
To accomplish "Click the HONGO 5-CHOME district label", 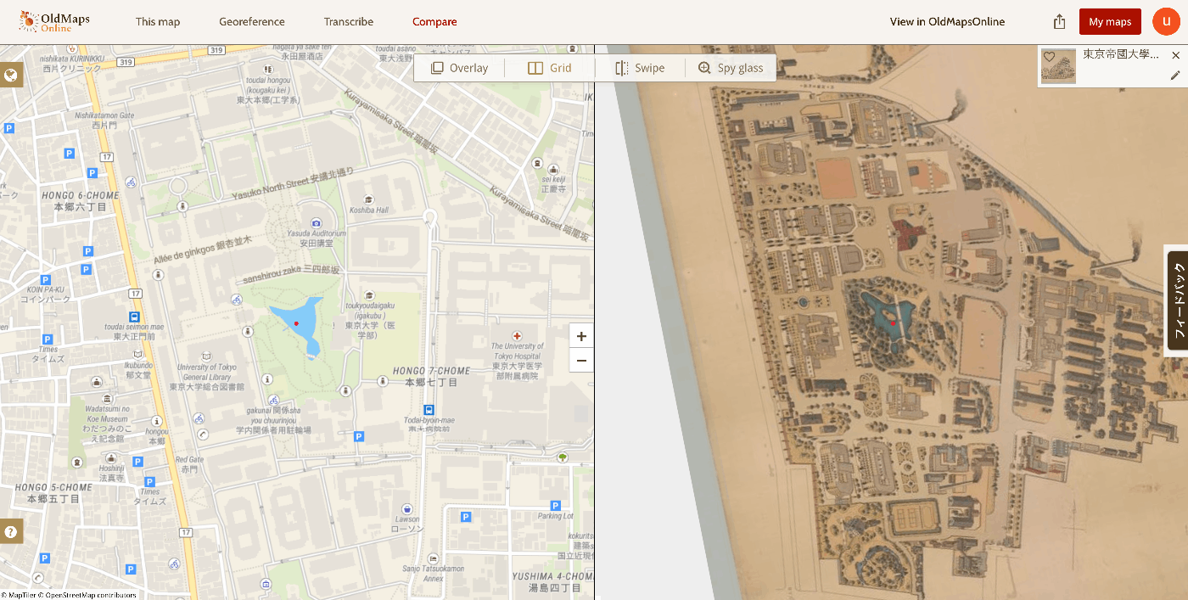I will [x=53, y=492].
